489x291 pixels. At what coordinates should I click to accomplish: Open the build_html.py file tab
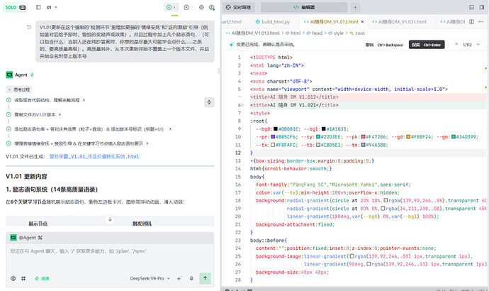click(x=273, y=21)
